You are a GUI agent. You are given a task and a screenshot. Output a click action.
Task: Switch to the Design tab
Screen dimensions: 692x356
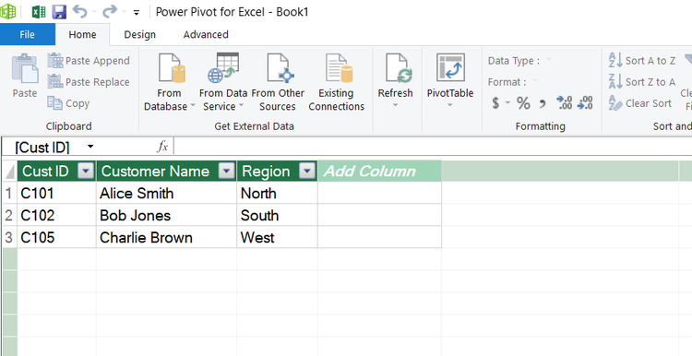pyautogui.click(x=140, y=34)
